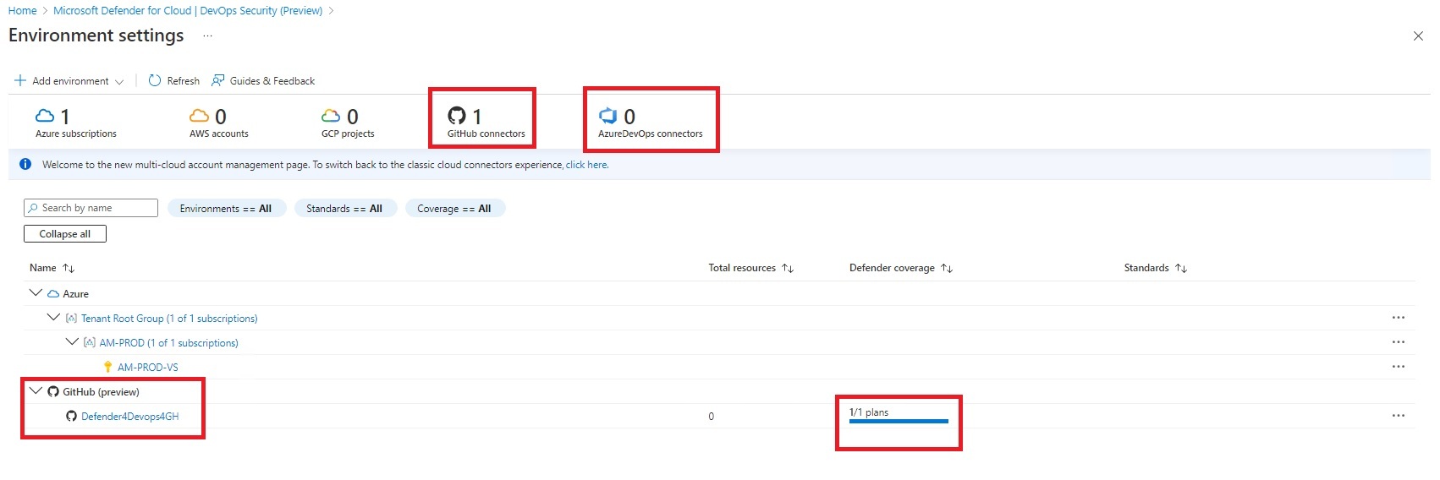Click the Home breadcrumb link
The height and width of the screenshot is (480, 1440).
click(22, 10)
